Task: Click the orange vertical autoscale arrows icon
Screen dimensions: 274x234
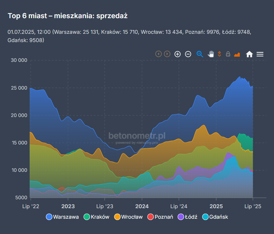Action: (x=219, y=54)
